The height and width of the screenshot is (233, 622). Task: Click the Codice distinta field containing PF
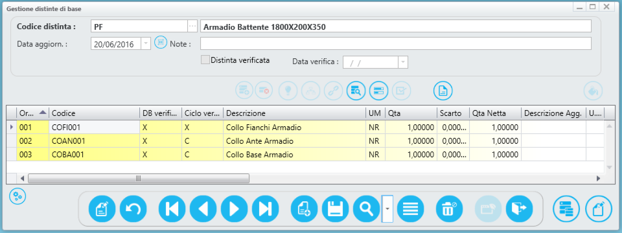[139, 26]
